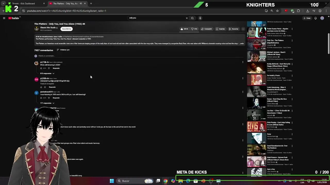The width and height of the screenshot is (330, 185).
Task: Open options for Louis Armstrong video
Action: point(292,87)
